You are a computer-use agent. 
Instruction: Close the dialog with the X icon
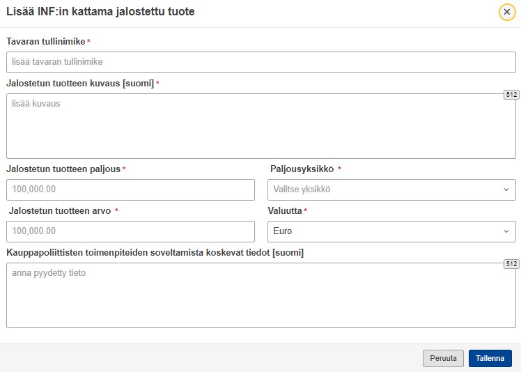coord(506,12)
